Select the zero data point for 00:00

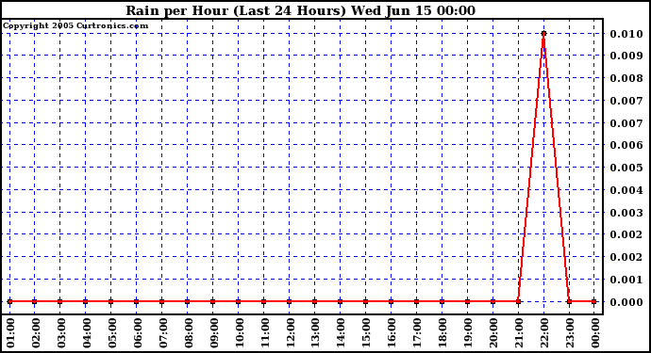(594, 301)
